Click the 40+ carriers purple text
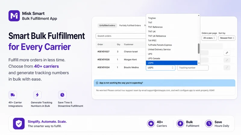The height and width of the screenshot is (135, 241). (x=46, y=66)
